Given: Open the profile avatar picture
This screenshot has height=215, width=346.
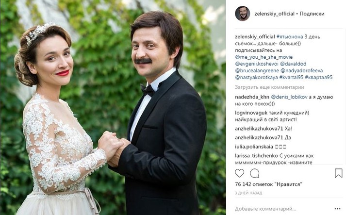Looking at the screenshot, I should pyautogui.click(x=242, y=14).
